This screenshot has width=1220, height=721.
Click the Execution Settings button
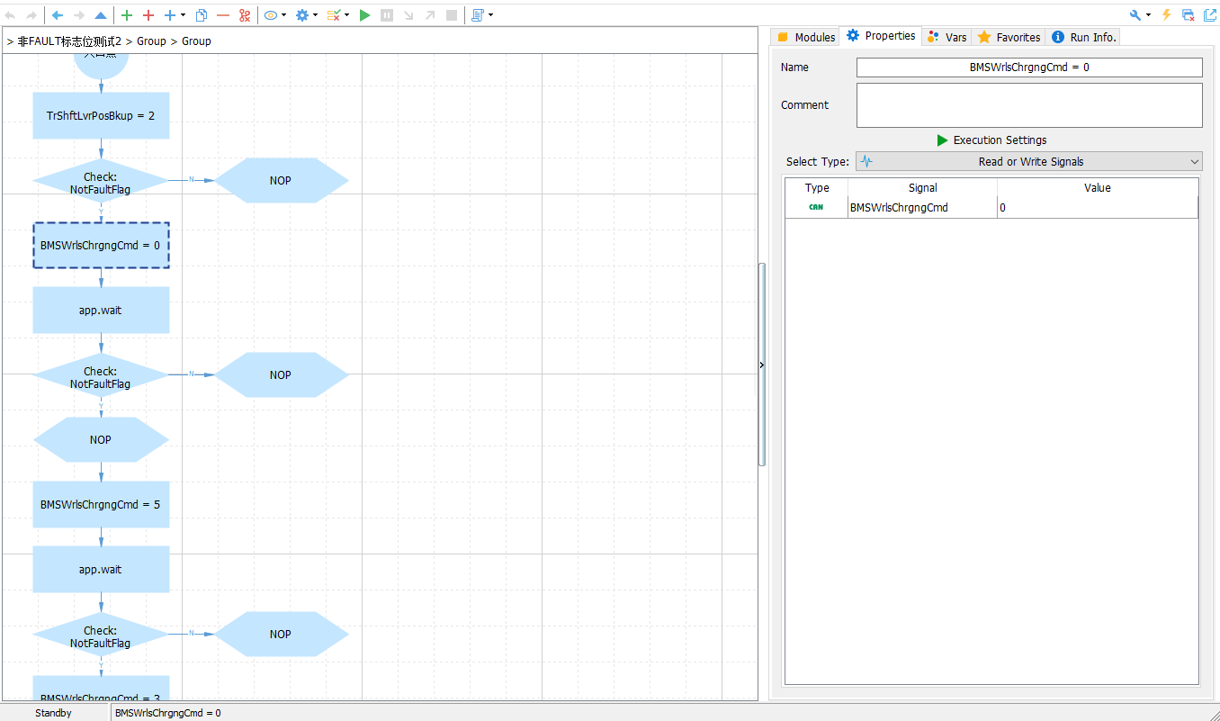(991, 140)
